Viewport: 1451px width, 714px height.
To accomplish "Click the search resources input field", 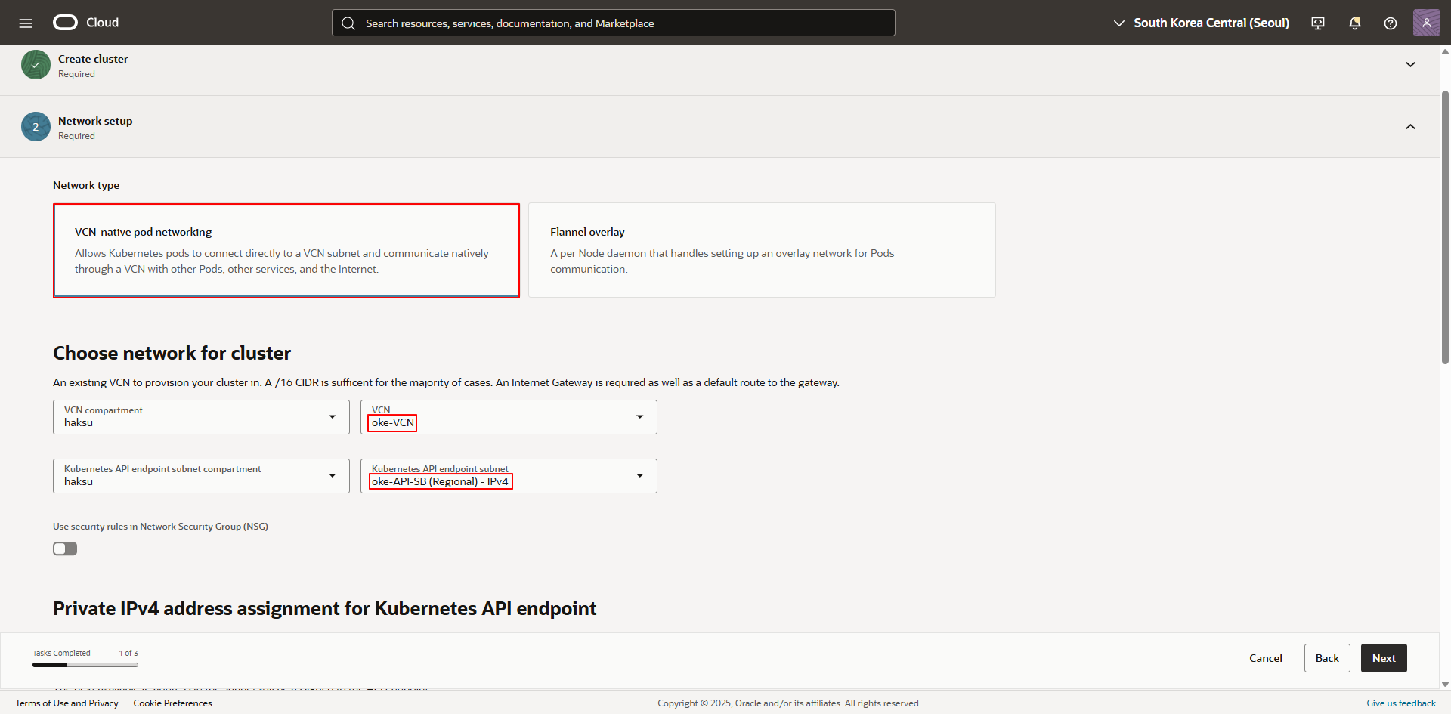I will coord(613,23).
